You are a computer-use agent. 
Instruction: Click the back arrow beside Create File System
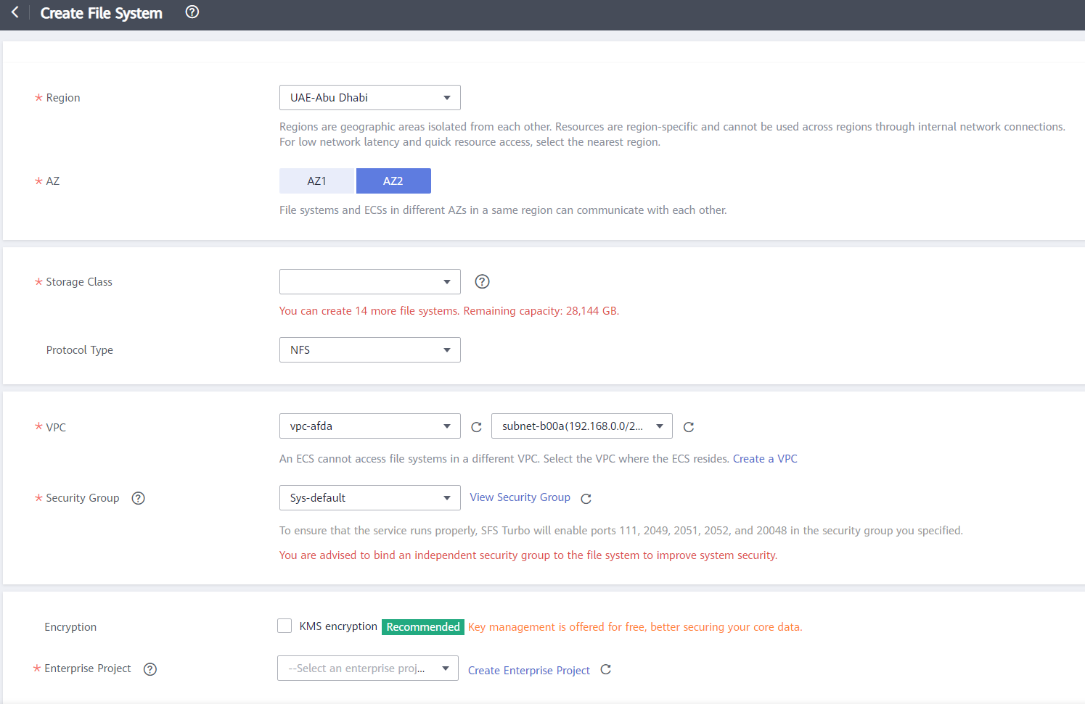pyautogui.click(x=15, y=12)
